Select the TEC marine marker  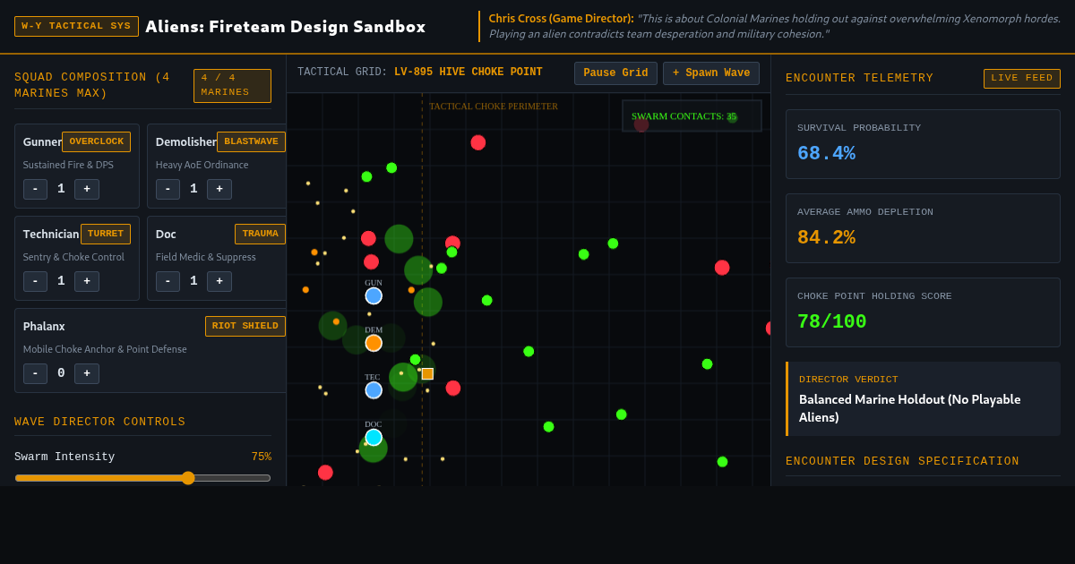[x=374, y=390]
